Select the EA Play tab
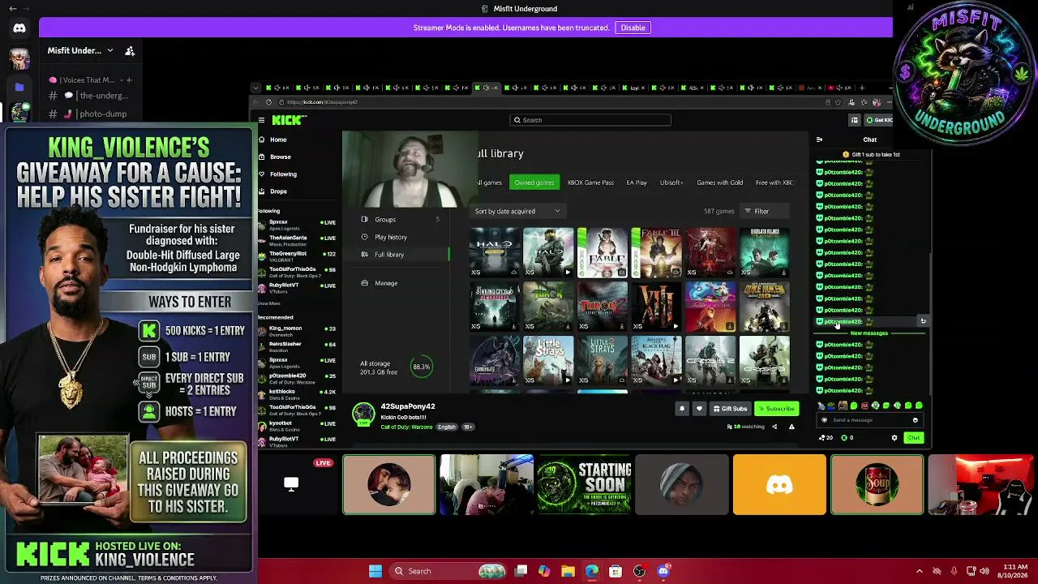 coord(637,182)
